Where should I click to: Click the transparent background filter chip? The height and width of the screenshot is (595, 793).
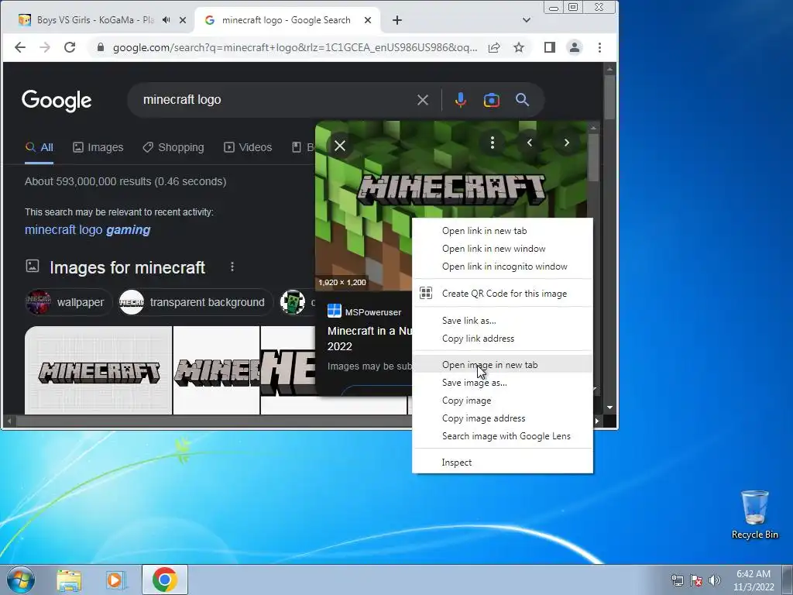coord(195,302)
